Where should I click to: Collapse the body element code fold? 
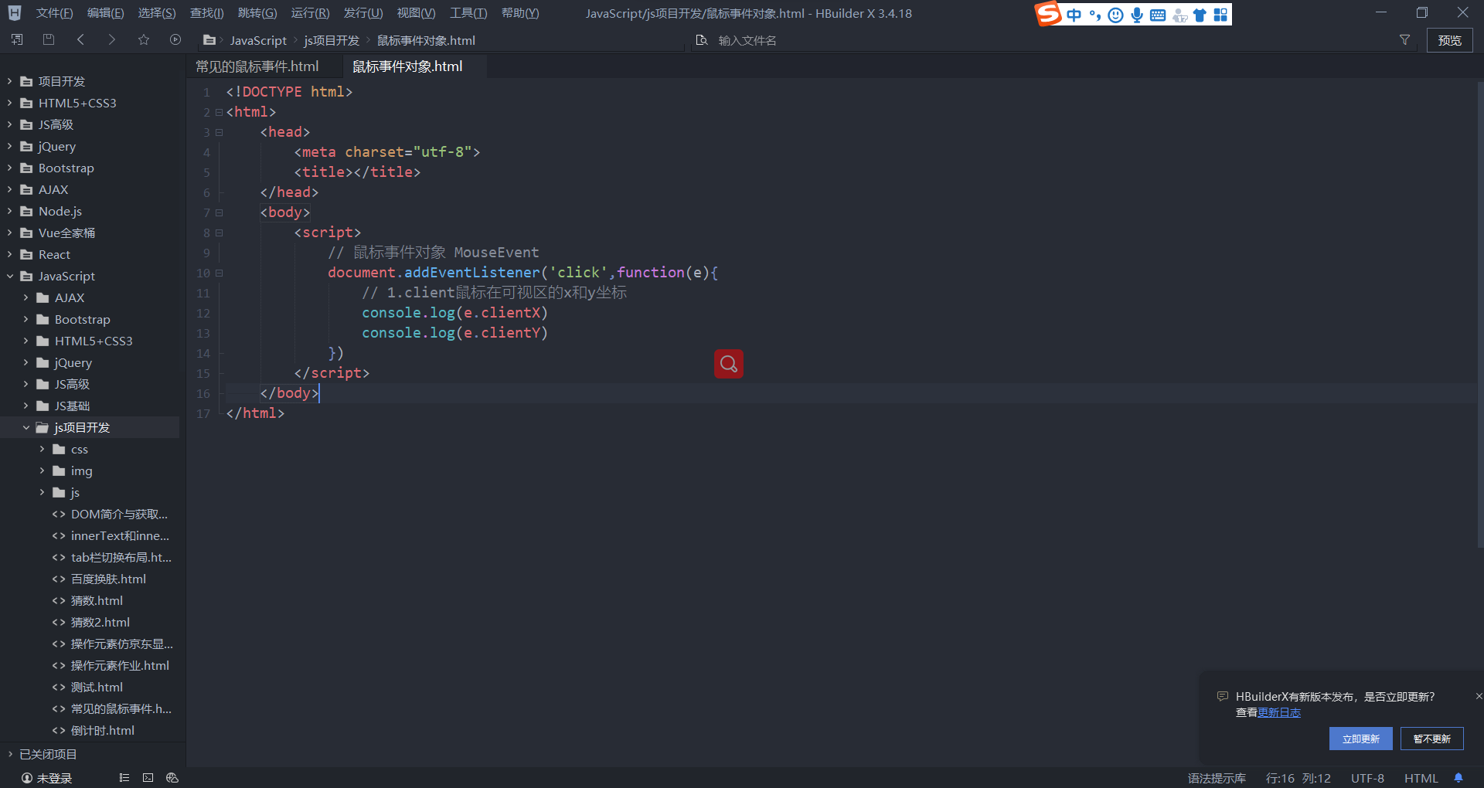pos(219,212)
